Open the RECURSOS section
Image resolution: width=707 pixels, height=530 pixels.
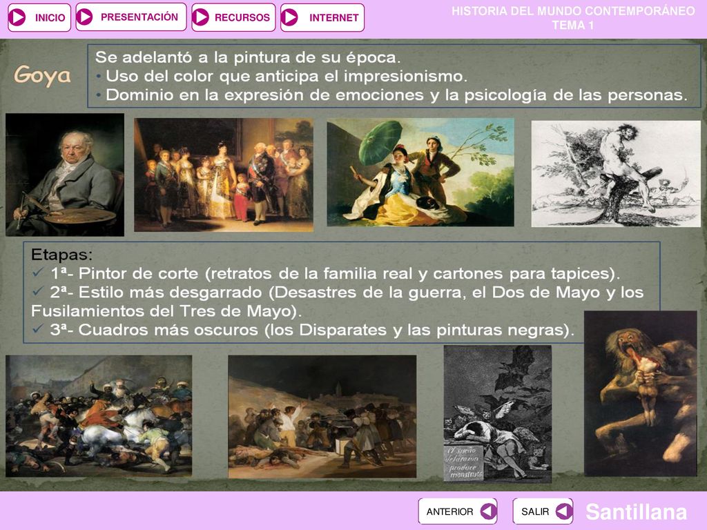pos(233,17)
